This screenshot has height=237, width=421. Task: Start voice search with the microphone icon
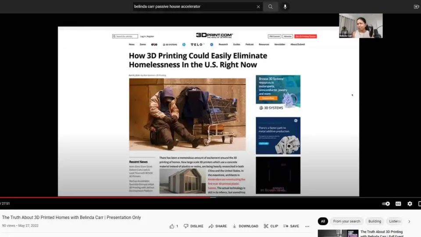tap(285, 7)
